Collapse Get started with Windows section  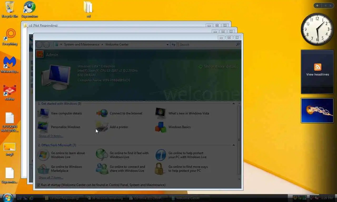coord(234,104)
